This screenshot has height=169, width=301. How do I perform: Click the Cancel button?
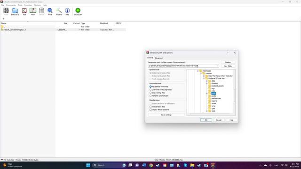point(219,120)
